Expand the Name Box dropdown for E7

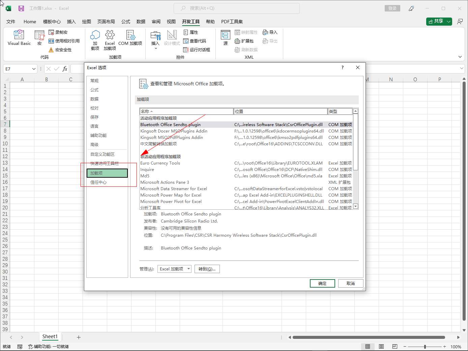coord(34,69)
